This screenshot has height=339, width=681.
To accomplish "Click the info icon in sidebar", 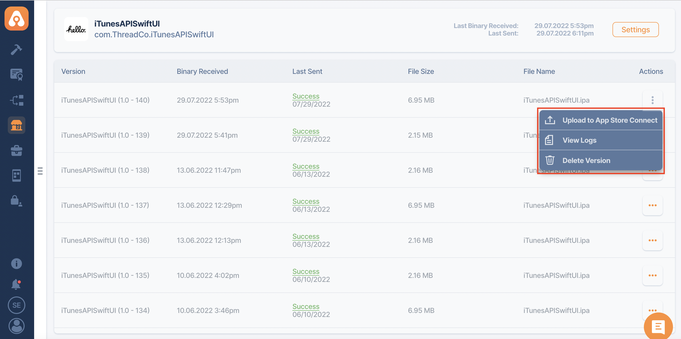I will (x=16, y=263).
